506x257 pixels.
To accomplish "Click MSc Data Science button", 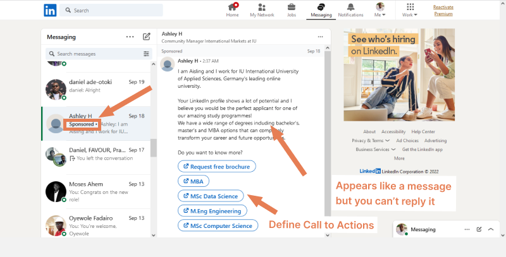I will click(211, 196).
